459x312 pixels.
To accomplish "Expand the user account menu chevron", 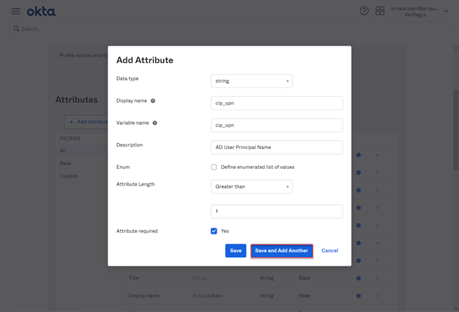I will [446, 11].
